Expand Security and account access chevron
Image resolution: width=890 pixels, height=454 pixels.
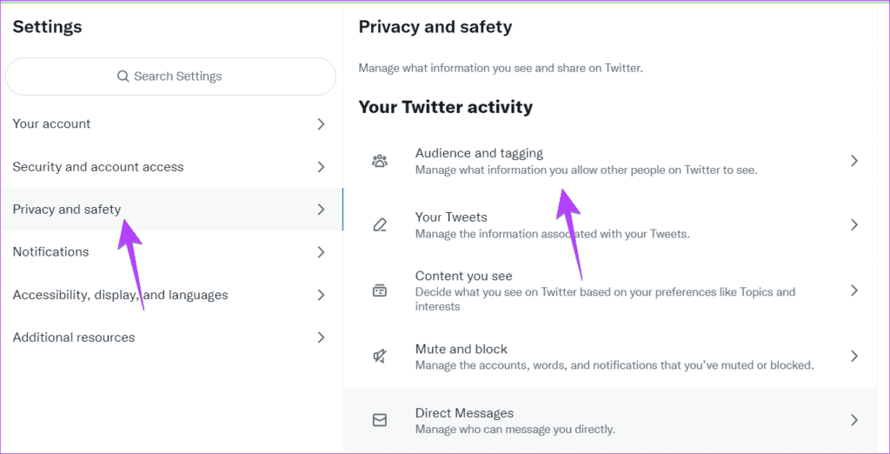click(321, 167)
